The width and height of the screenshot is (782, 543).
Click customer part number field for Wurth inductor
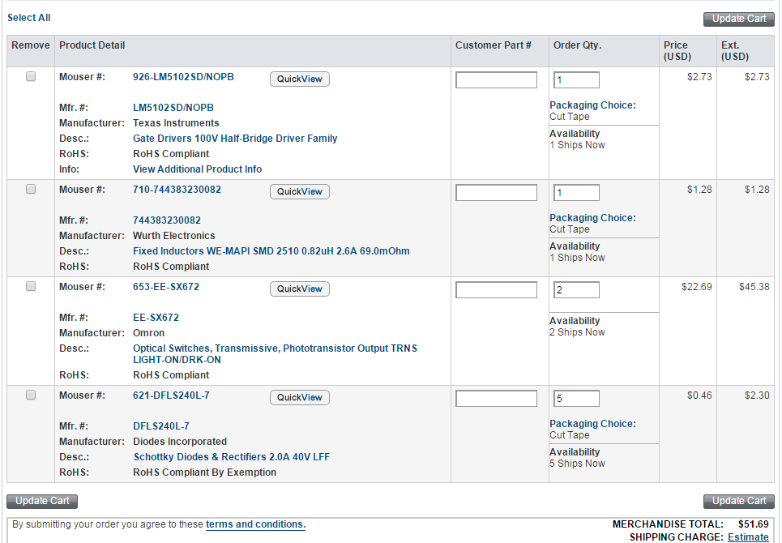point(496,193)
